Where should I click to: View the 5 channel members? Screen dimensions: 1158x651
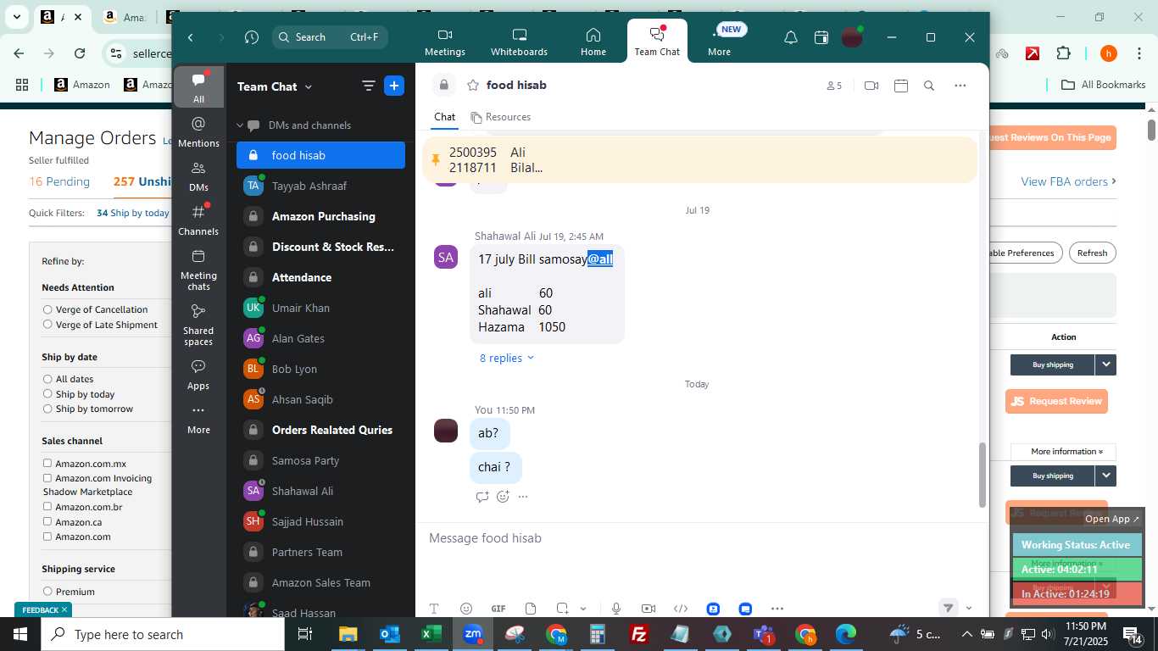(x=834, y=86)
